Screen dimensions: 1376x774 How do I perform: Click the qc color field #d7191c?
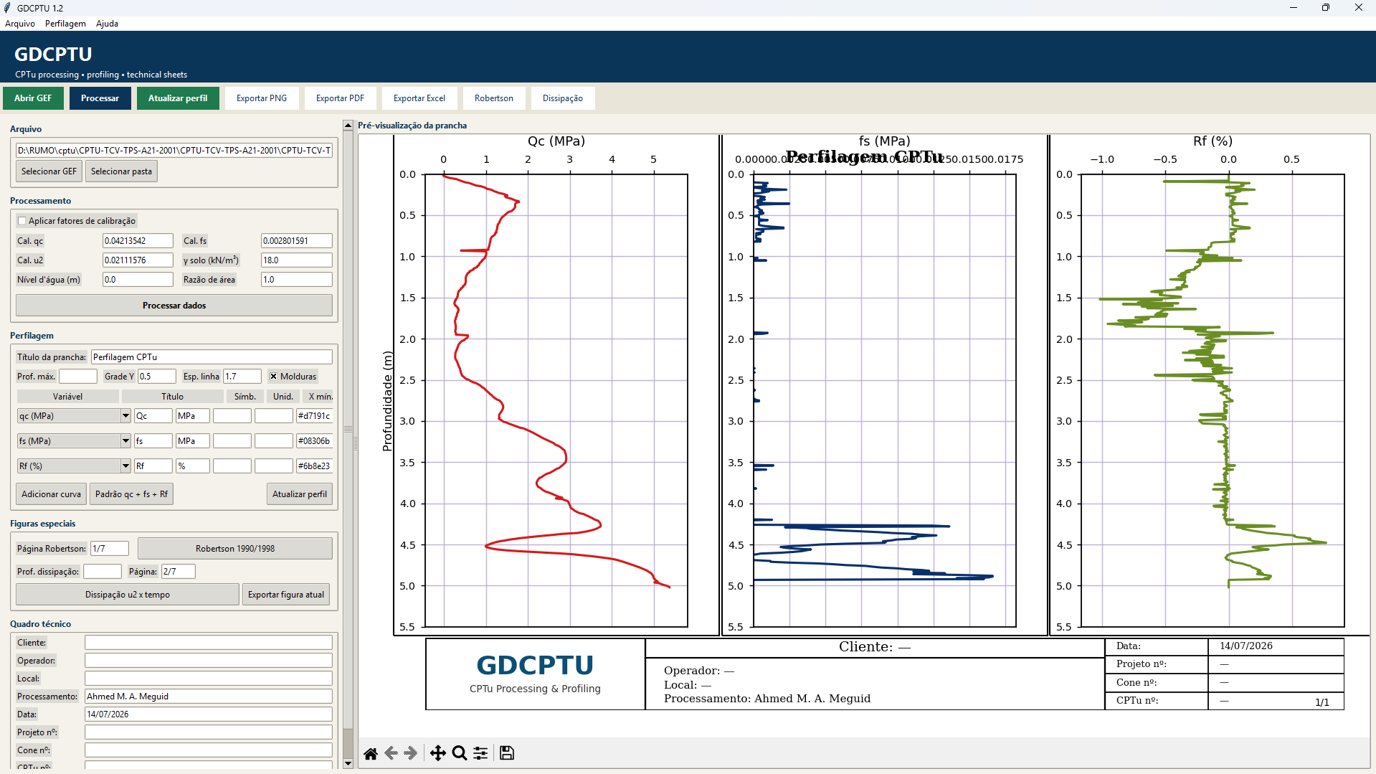pyautogui.click(x=315, y=416)
